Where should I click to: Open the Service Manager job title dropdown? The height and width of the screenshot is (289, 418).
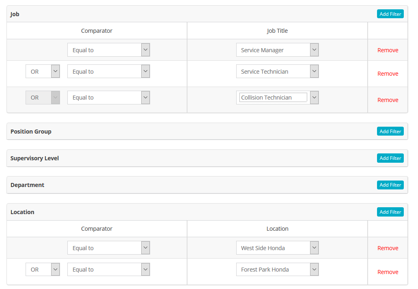point(277,50)
